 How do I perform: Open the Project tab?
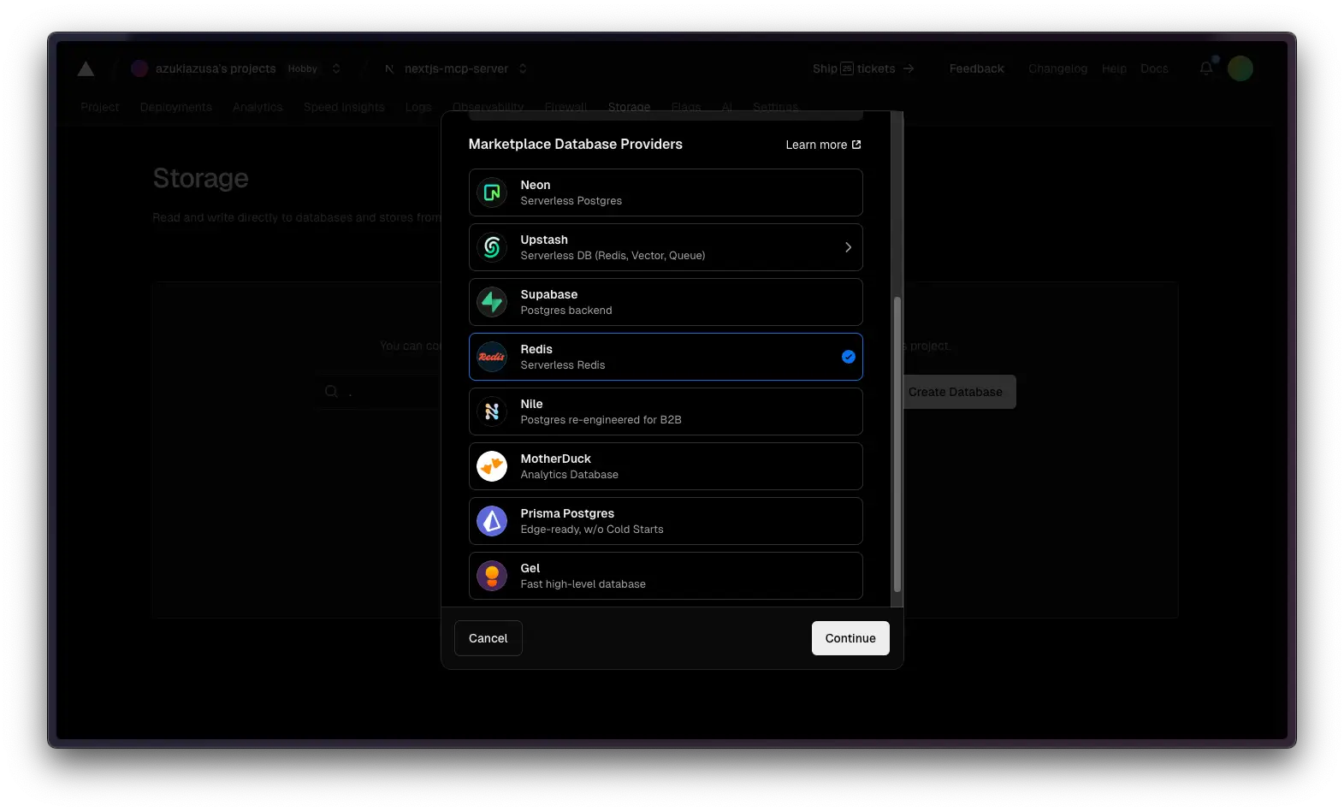point(100,107)
